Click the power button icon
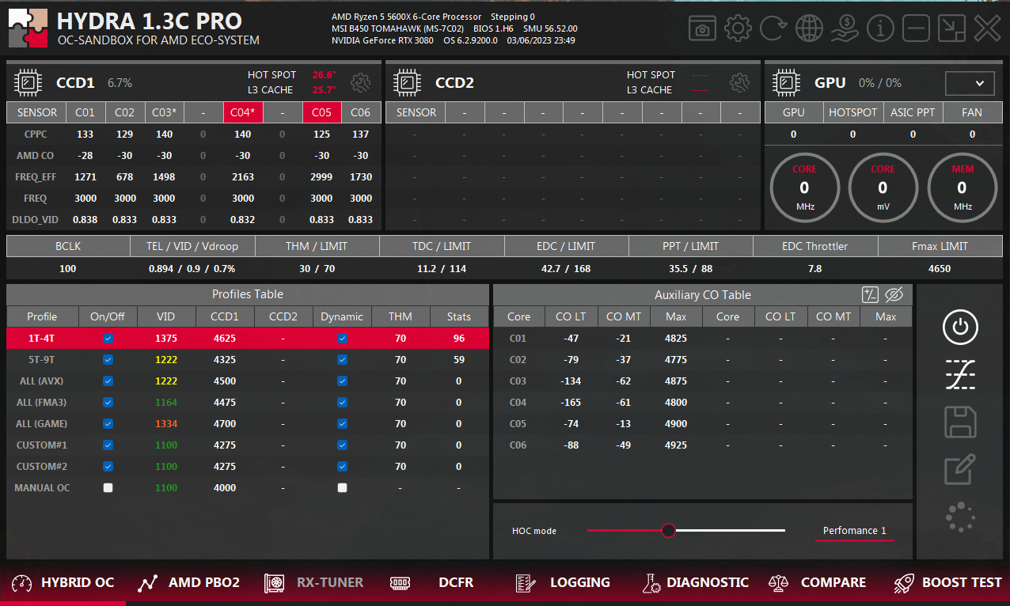Screen dimensions: 1010x606 tap(960, 327)
